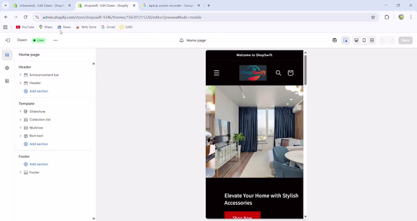Click the address bar URL field

tap(205, 17)
